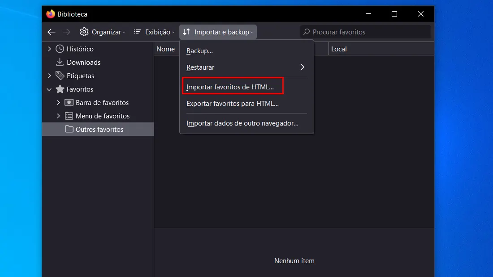Click the Etiquetas tag icon
This screenshot has width=493, height=277.
click(60, 76)
